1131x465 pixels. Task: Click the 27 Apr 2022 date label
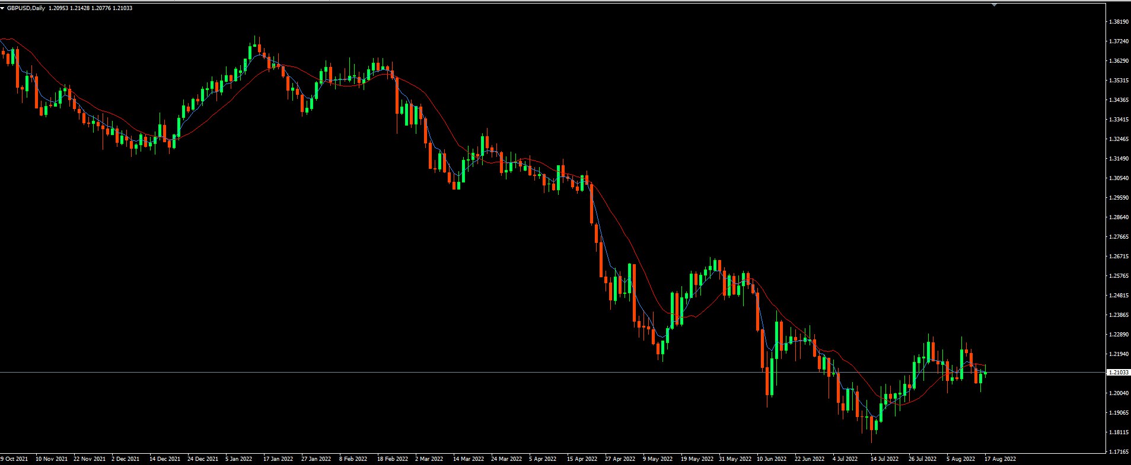tap(620, 459)
